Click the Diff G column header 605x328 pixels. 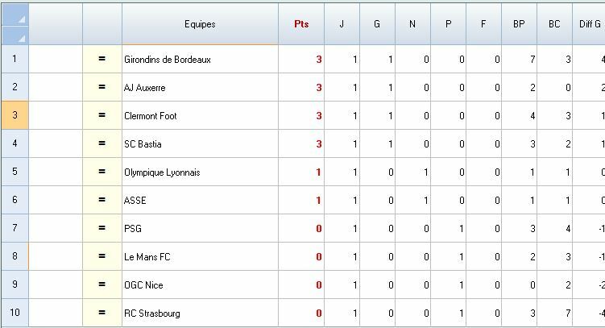(x=590, y=24)
